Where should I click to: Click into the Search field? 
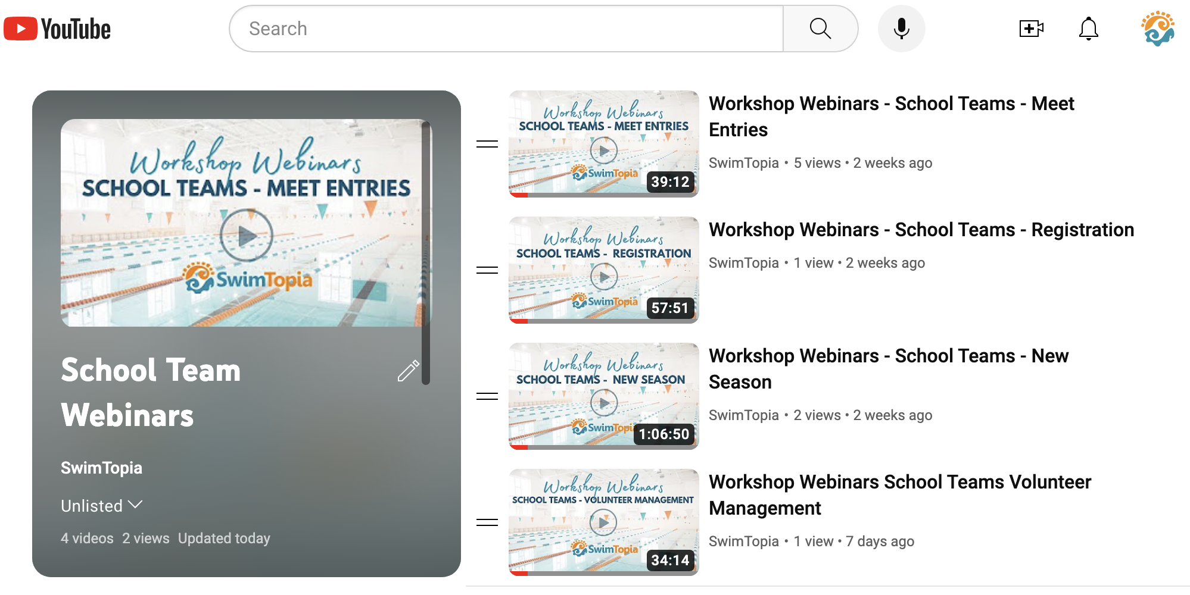[x=506, y=29]
